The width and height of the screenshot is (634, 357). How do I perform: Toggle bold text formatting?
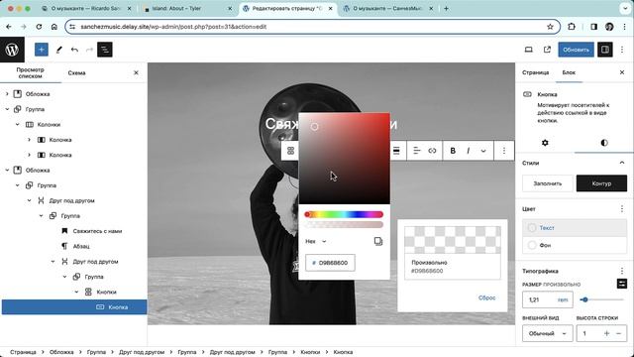click(x=453, y=151)
